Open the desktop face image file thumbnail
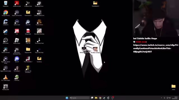Image resolution: width=179 pixels, height=100 pixels. [x=95, y=50]
